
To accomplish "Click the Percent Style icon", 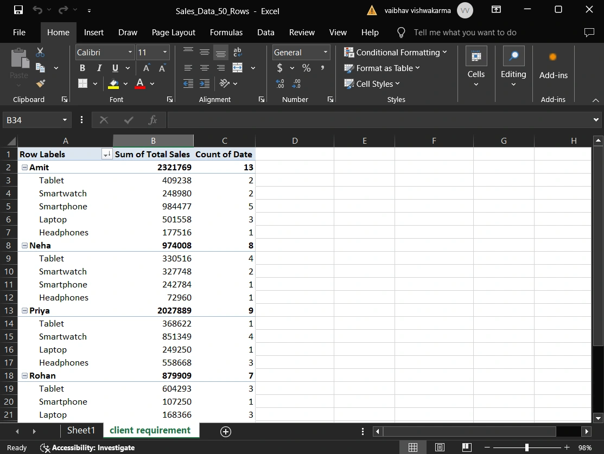I will tap(307, 68).
